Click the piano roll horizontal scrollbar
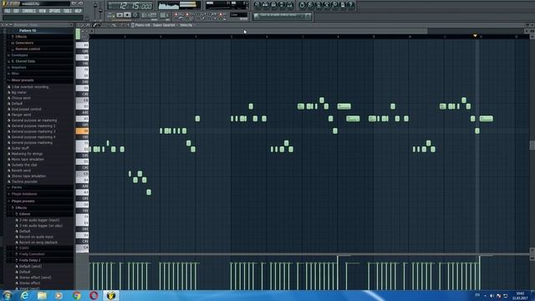Image resolution: width=535 pixels, height=301 pixels. click(261, 31)
